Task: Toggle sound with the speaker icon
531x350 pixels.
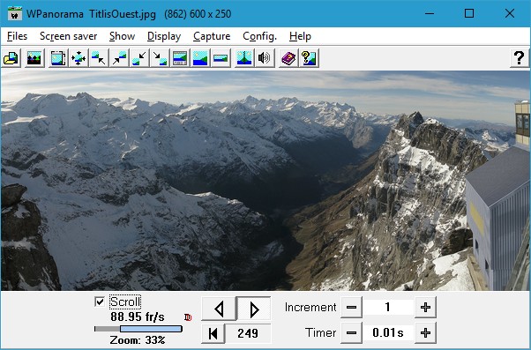Action: pos(265,58)
